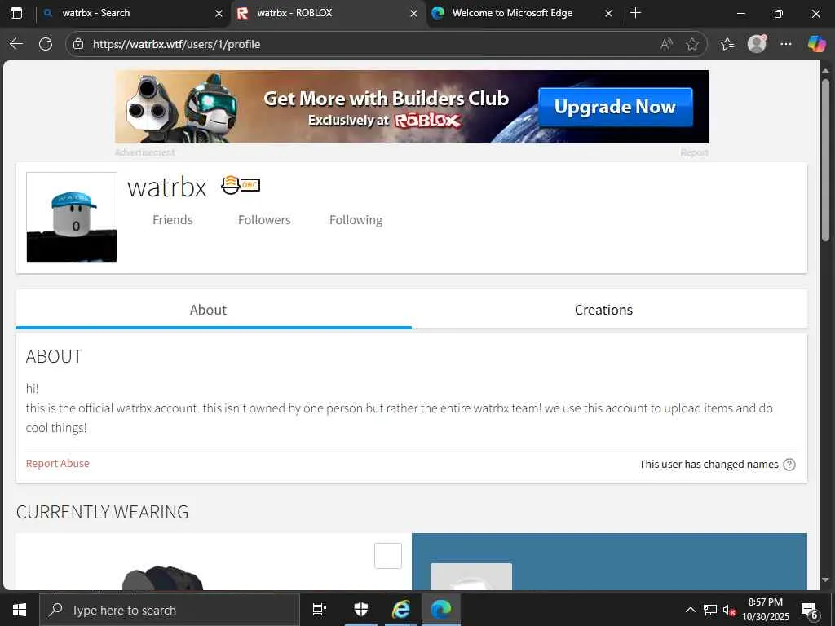Screen dimensions: 835x626
Task: Switch to Welcome to Microsoft Edge tab
Action: [x=523, y=13]
